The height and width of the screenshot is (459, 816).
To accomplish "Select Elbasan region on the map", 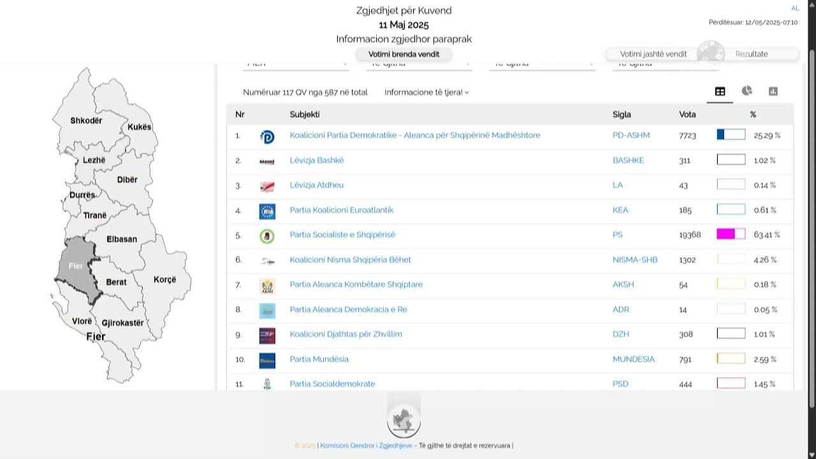I will click(122, 239).
